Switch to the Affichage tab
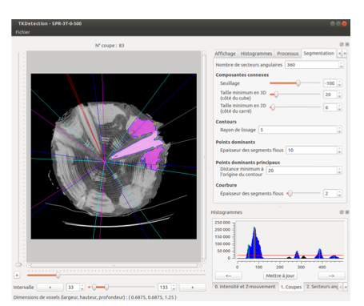The width and height of the screenshot is (364, 306). coord(225,54)
